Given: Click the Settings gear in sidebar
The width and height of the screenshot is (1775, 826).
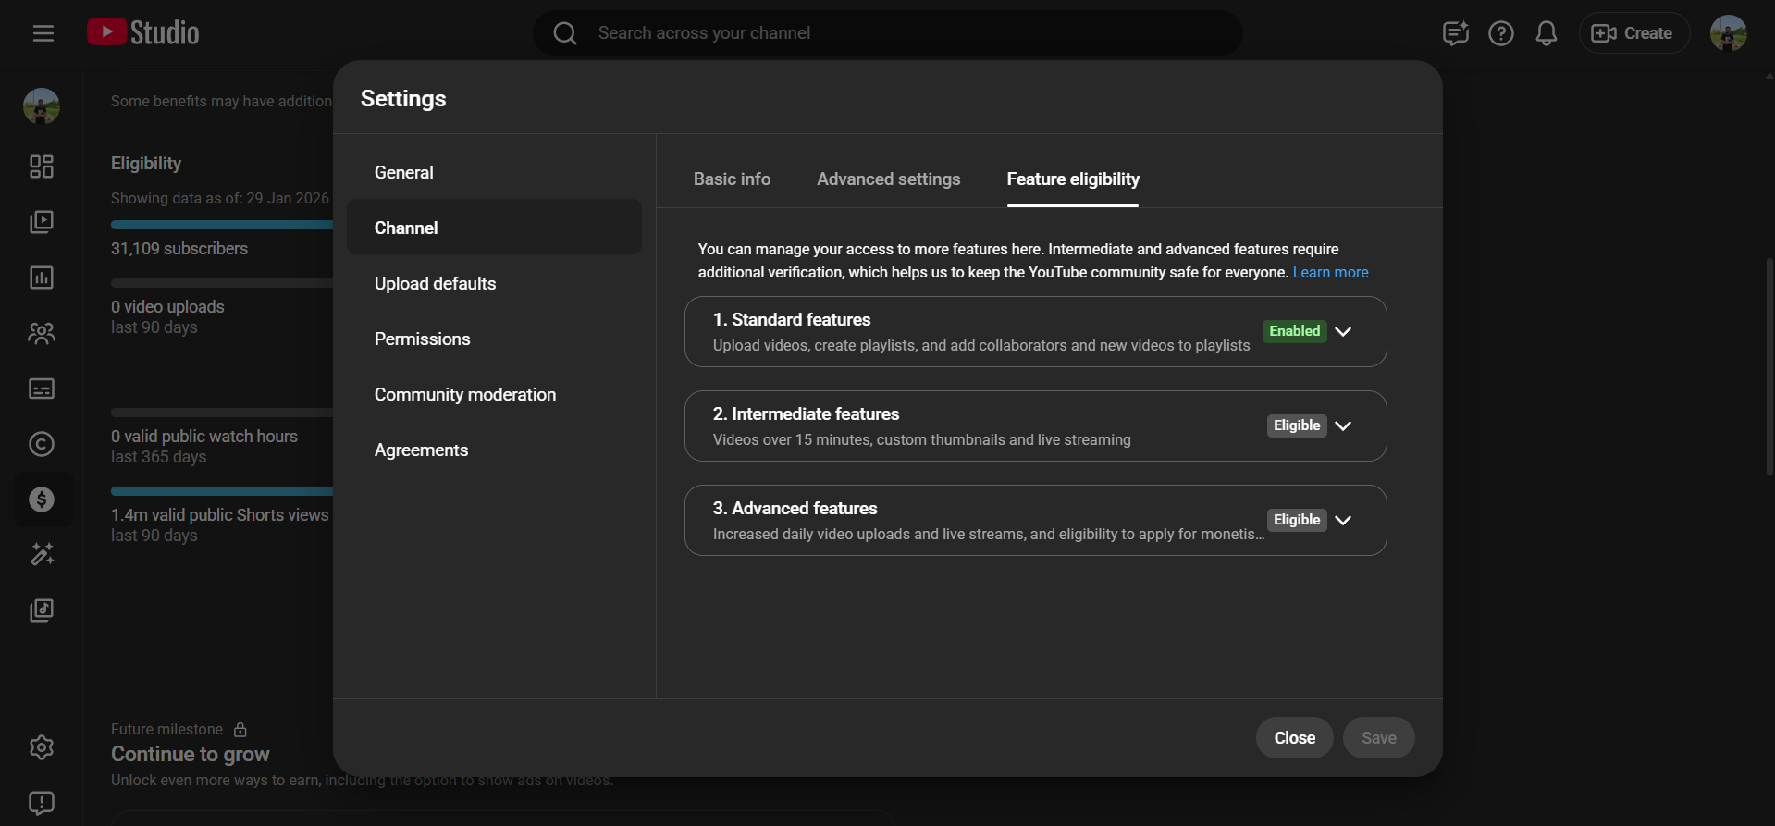Looking at the screenshot, I should tap(42, 747).
